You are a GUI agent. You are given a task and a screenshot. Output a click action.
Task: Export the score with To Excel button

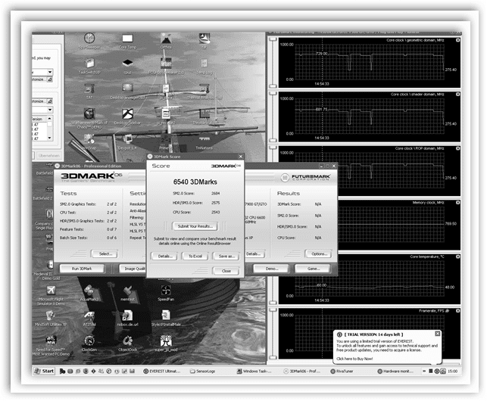[195, 256]
